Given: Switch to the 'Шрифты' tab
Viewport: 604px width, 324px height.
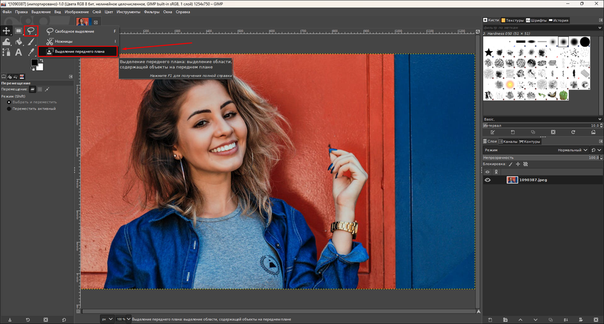Looking at the screenshot, I should pyautogui.click(x=536, y=20).
